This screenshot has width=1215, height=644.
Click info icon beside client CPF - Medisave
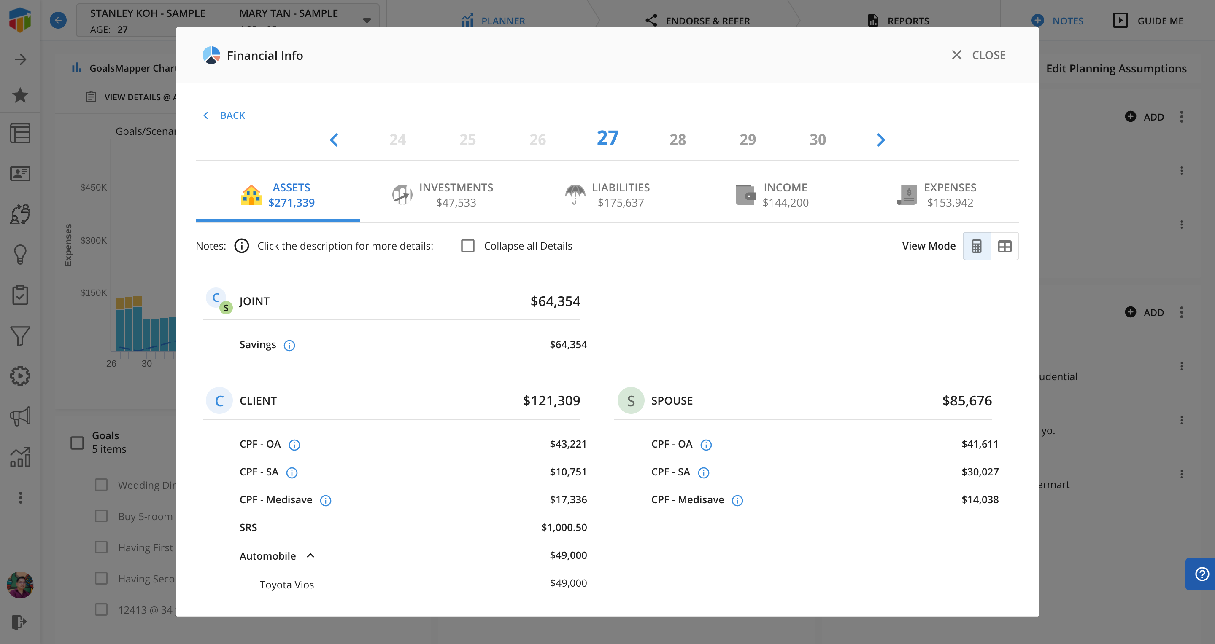[x=325, y=500]
